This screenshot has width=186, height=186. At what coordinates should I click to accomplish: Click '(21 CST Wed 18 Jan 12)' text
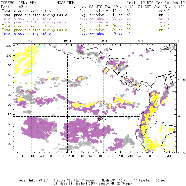pyautogui.click(x=160, y=7)
